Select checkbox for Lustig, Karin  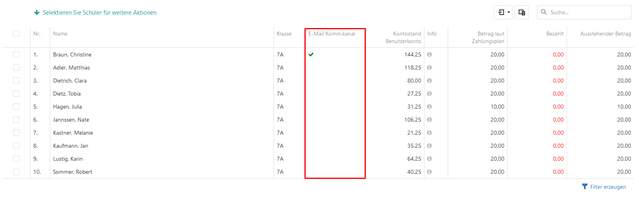pos(16,159)
